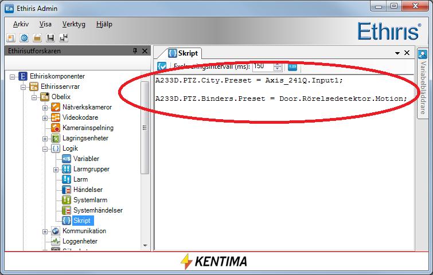
Task: Click the Videokodare icon
Action: pos(56,117)
